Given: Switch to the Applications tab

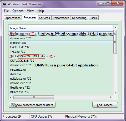Looking at the screenshot, I should click(13, 18).
